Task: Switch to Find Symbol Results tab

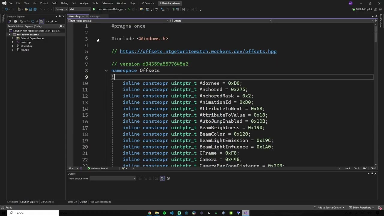Action: 100,202
